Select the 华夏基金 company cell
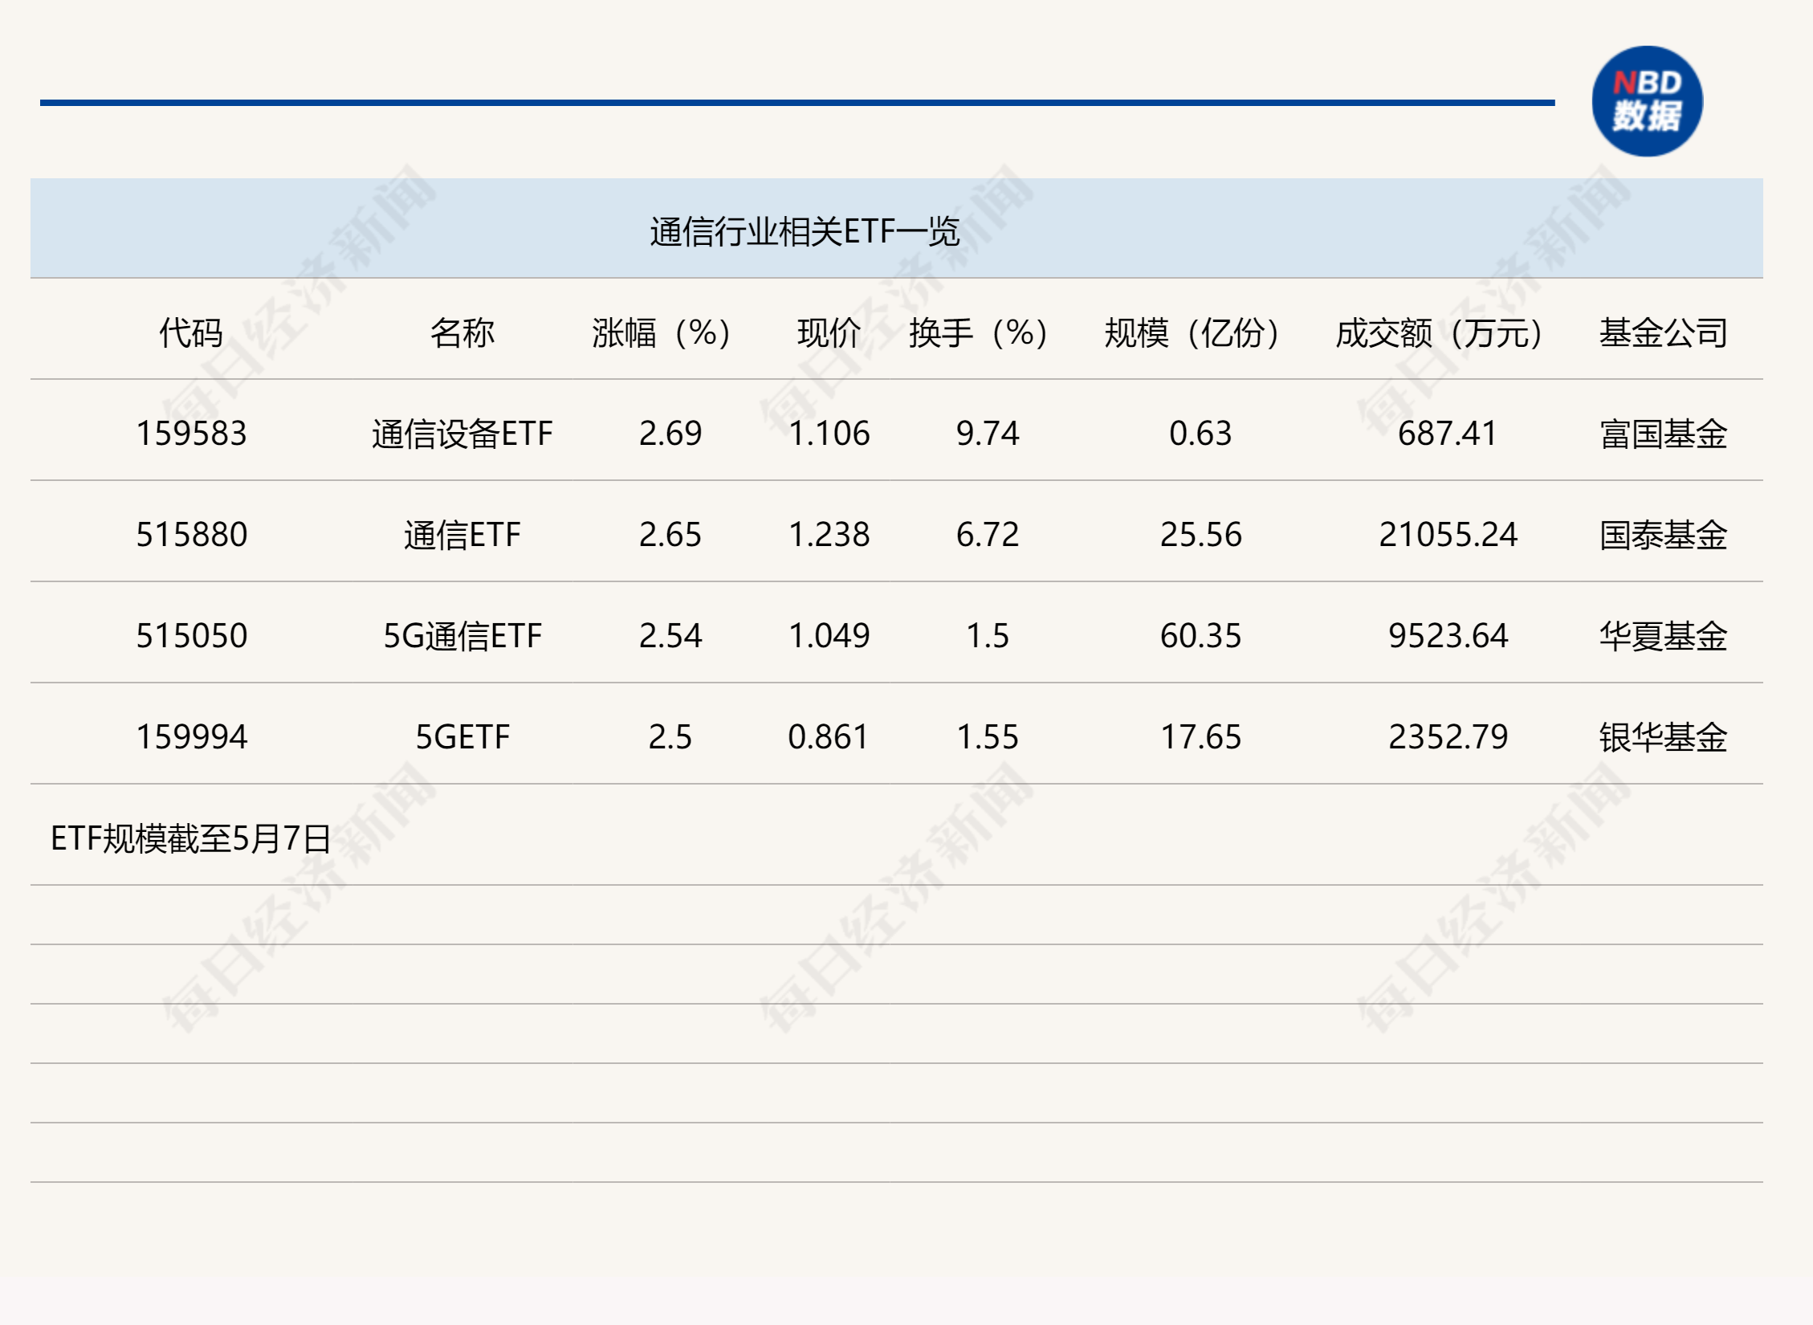 click(1662, 636)
